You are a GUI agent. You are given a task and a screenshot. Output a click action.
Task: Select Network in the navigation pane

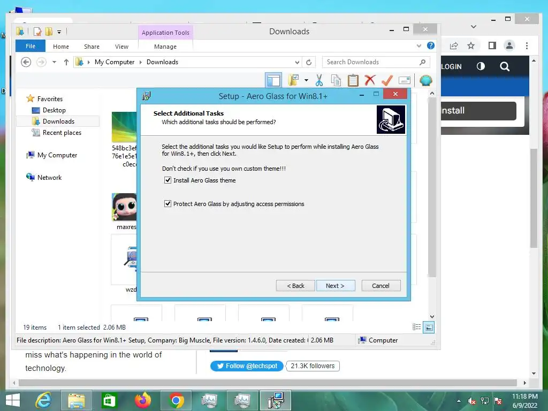coord(49,178)
